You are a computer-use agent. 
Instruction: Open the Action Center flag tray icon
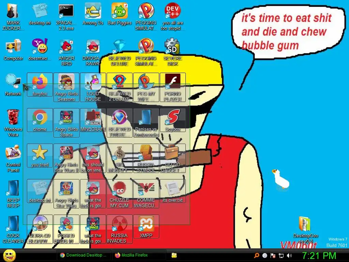click(273, 256)
